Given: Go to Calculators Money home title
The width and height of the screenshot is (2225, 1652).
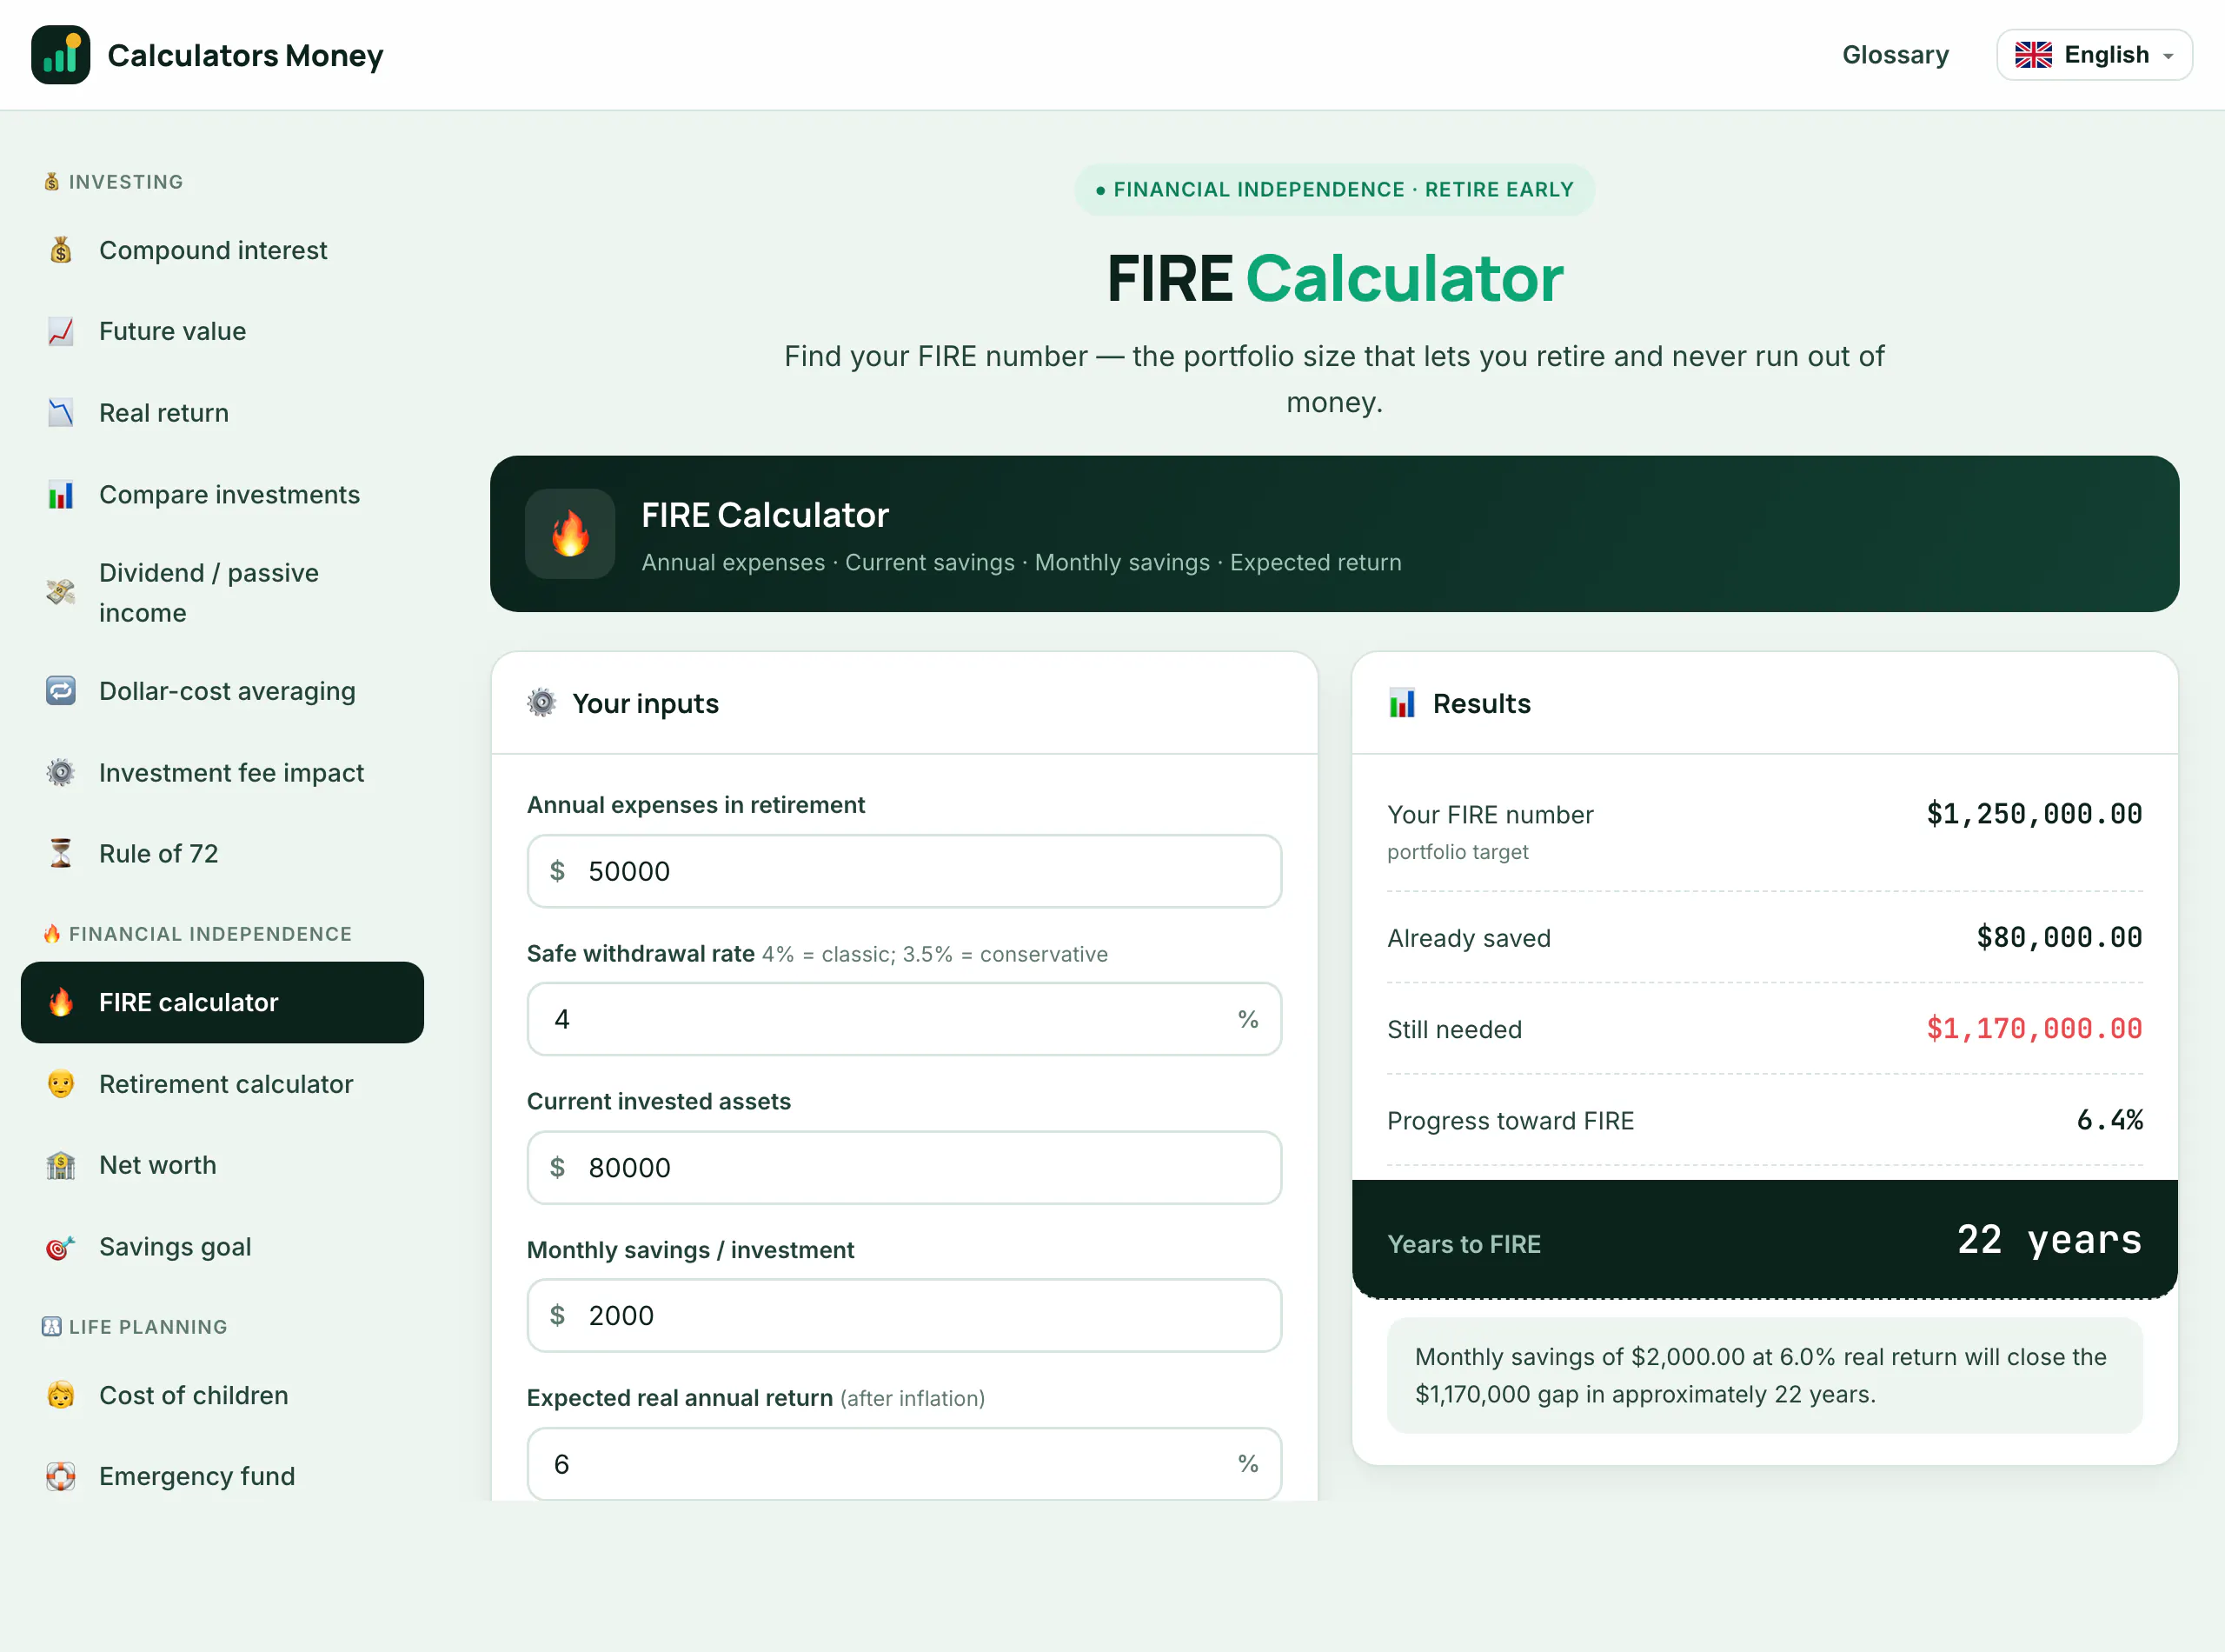Looking at the screenshot, I should tap(245, 55).
